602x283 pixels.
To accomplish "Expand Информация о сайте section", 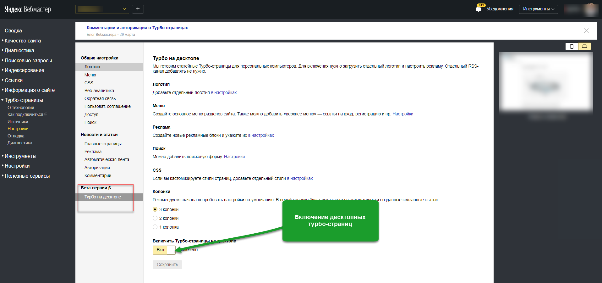I will [30, 90].
